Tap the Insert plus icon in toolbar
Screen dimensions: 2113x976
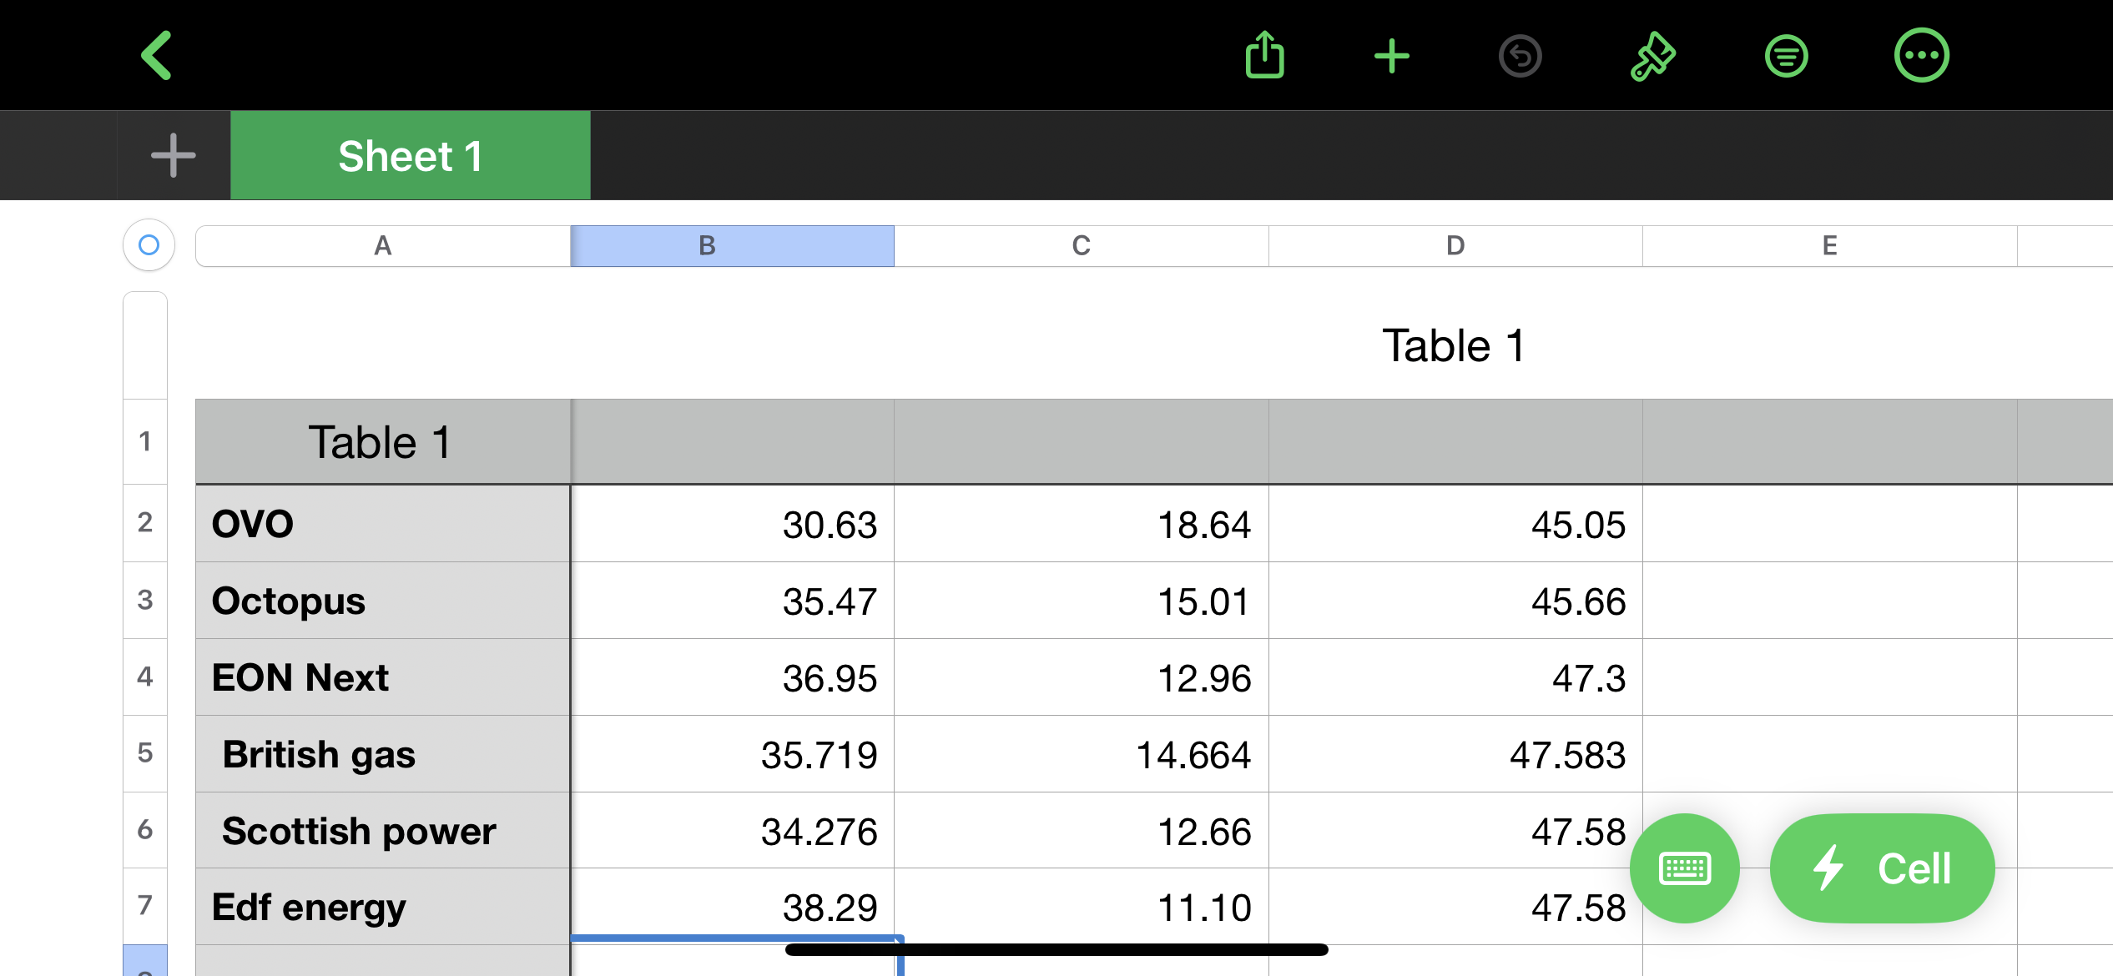(x=1391, y=57)
